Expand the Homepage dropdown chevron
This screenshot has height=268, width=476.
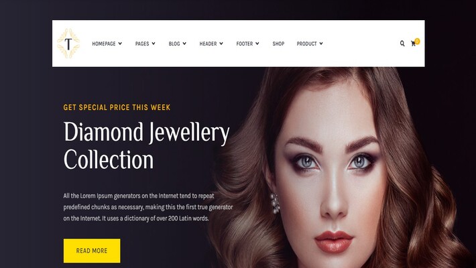coord(120,44)
